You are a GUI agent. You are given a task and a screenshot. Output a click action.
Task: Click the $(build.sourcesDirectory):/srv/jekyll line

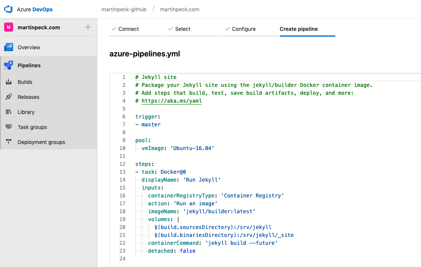click(x=213, y=227)
